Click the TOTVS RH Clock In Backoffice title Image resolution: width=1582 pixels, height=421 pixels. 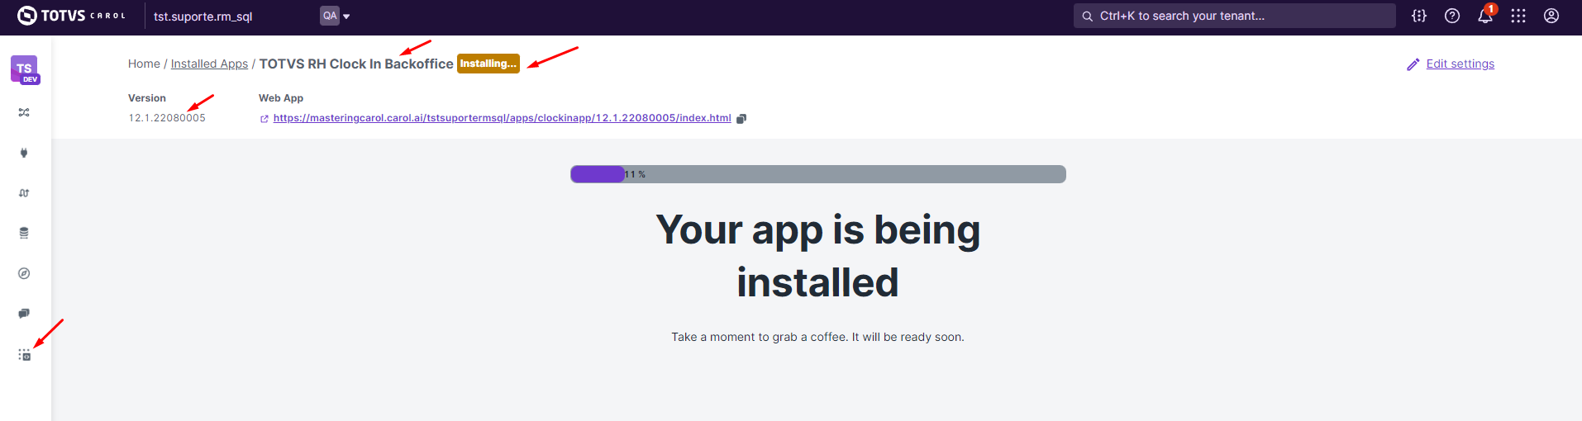point(356,64)
